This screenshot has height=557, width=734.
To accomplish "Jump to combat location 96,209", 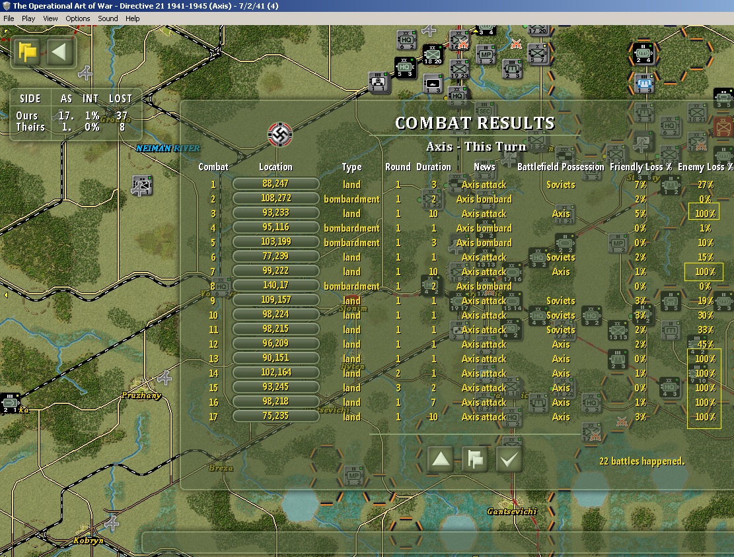I will coord(275,343).
